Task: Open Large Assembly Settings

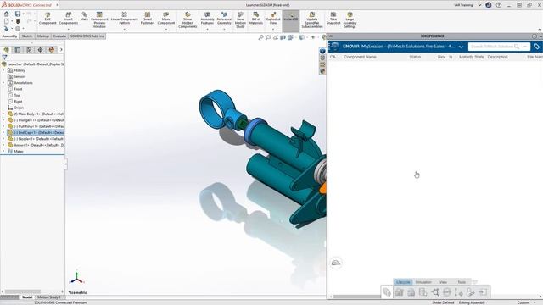Action: point(350,20)
